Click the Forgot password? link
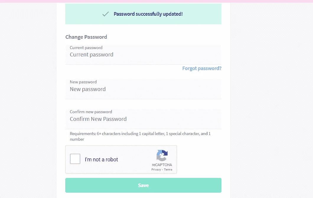The width and height of the screenshot is (313, 198). coord(202,68)
